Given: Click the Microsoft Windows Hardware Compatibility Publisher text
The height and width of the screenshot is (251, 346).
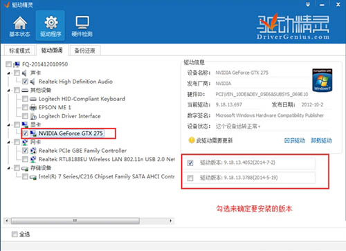Looking at the screenshot, I should [x=269, y=115].
